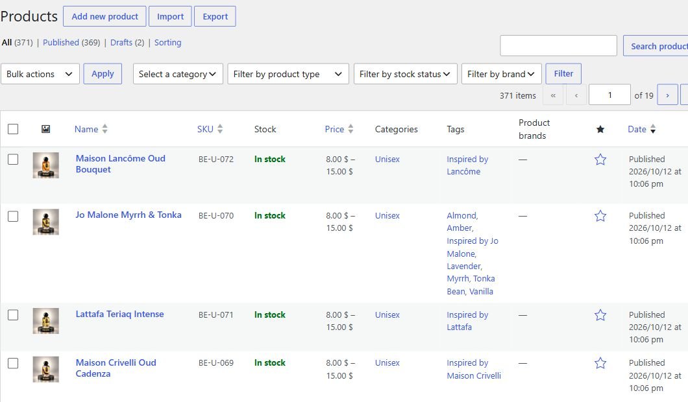Open Filter by brand dropdown
The image size is (688, 402).
(502, 74)
